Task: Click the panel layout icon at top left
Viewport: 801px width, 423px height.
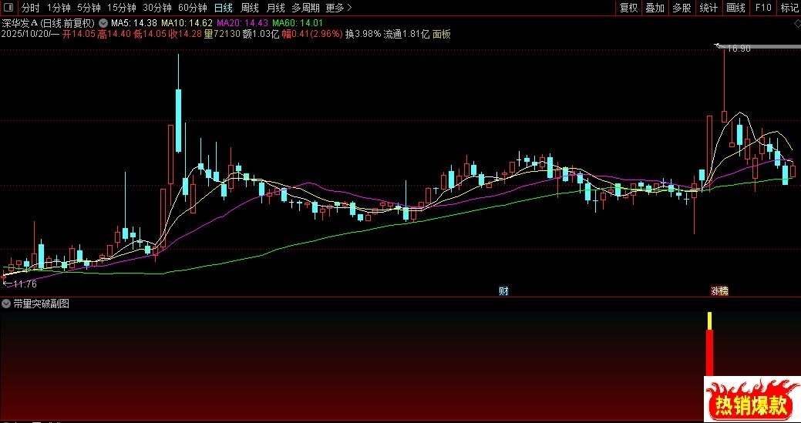Action: pos(8,7)
